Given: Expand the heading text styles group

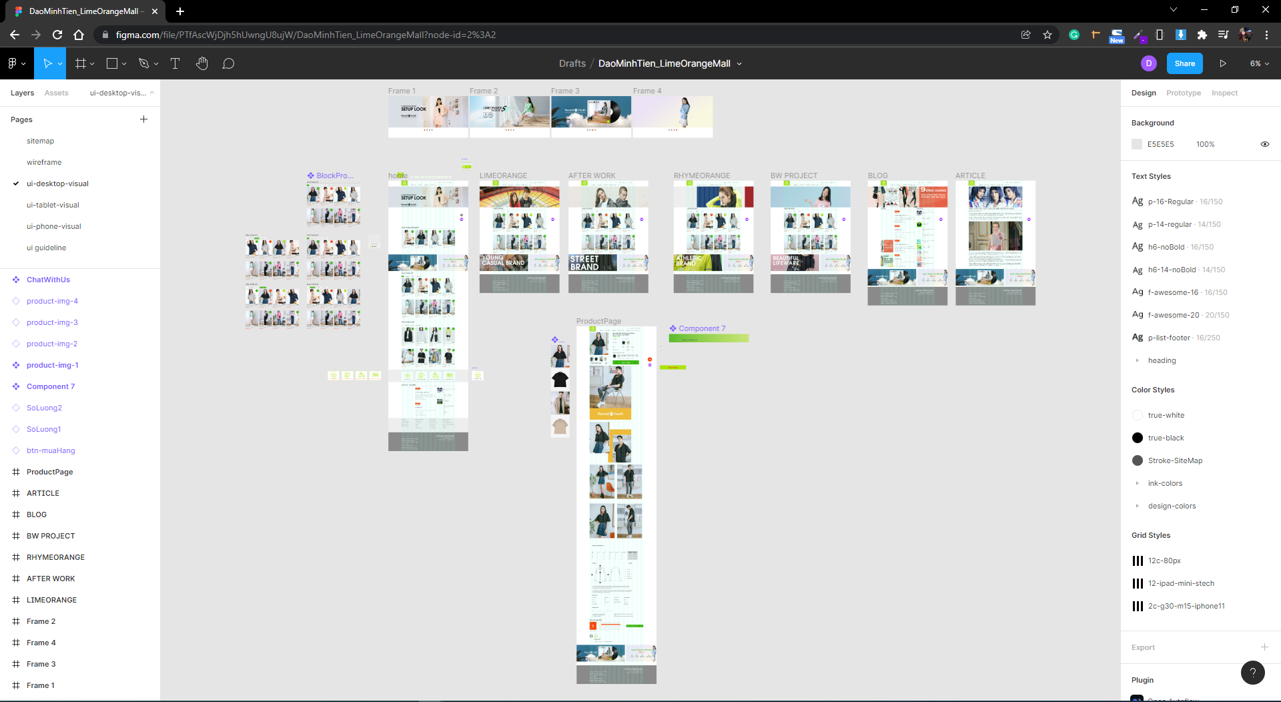Looking at the screenshot, I should tap(1138, 360).
